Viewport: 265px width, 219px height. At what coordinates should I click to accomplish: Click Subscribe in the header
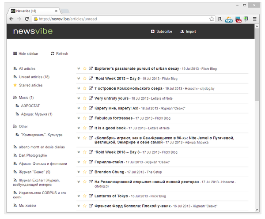(x=161, y=31)
